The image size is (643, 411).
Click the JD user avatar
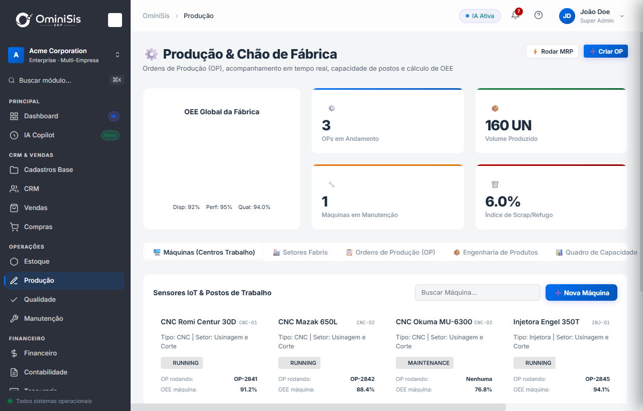coord(567,16)
